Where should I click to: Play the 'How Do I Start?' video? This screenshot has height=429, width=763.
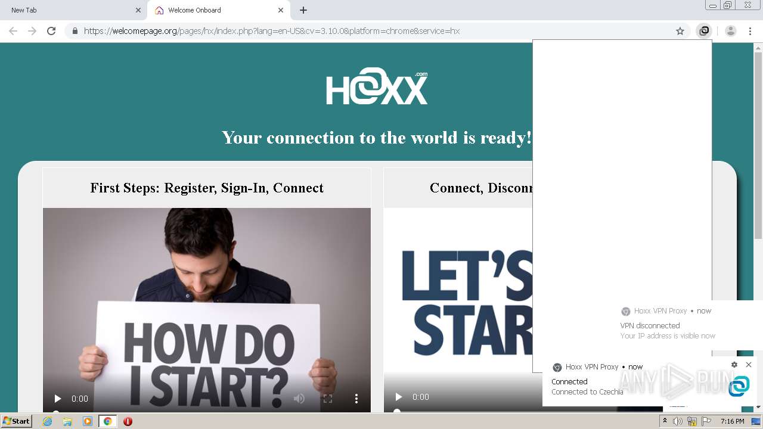(58, 399)
